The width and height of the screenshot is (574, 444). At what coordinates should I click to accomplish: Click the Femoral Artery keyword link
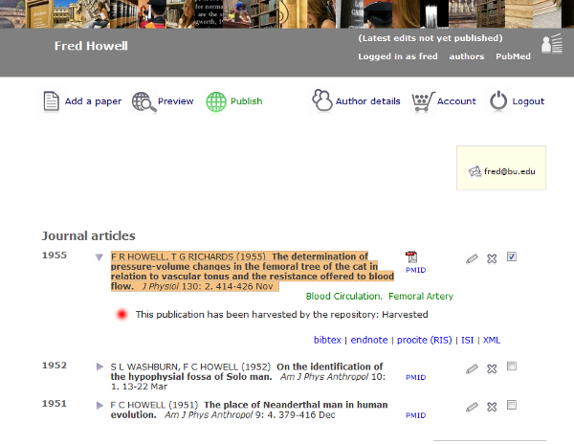(x=421, y=297)
